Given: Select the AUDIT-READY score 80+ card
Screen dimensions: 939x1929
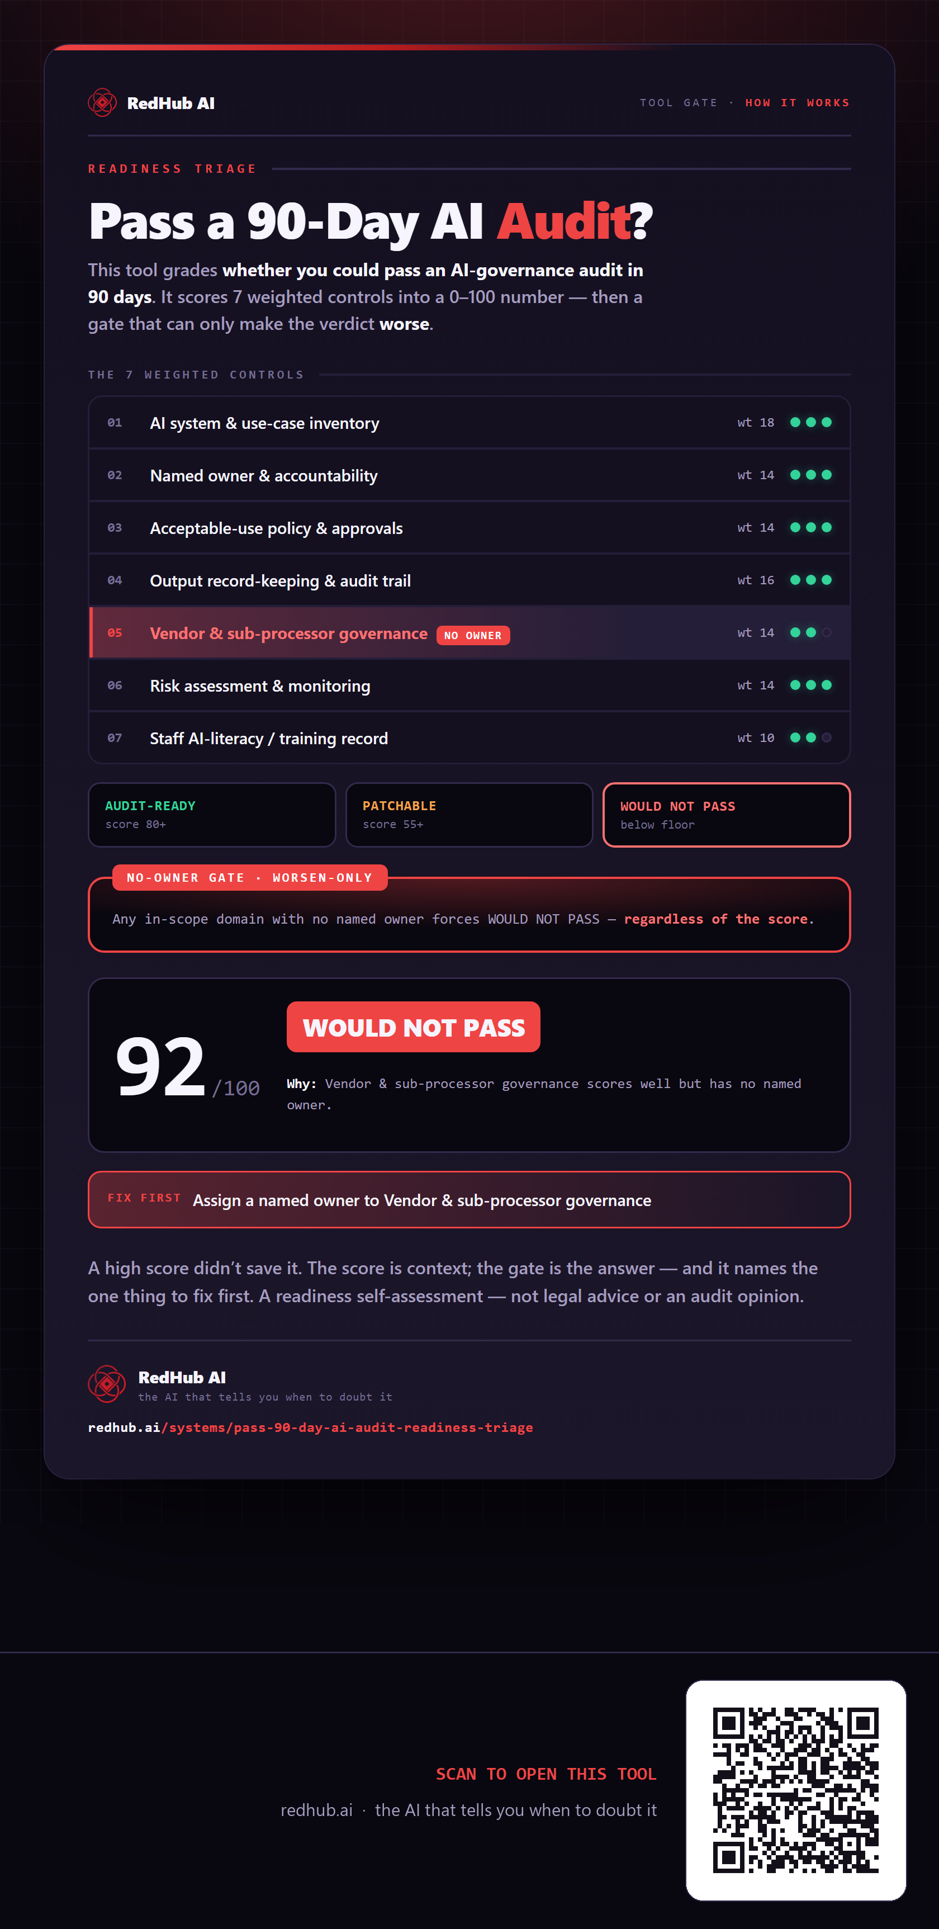Looking at the screenshot, I should (212, 815).
